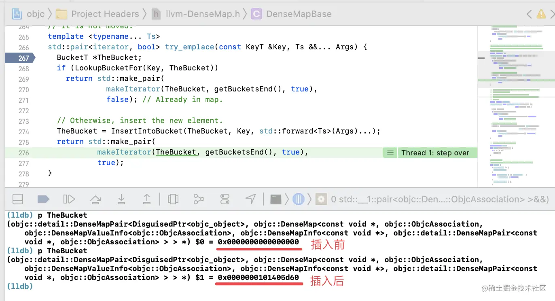Open the Project Headers folder icon in the jump bar

coord(61,14)
